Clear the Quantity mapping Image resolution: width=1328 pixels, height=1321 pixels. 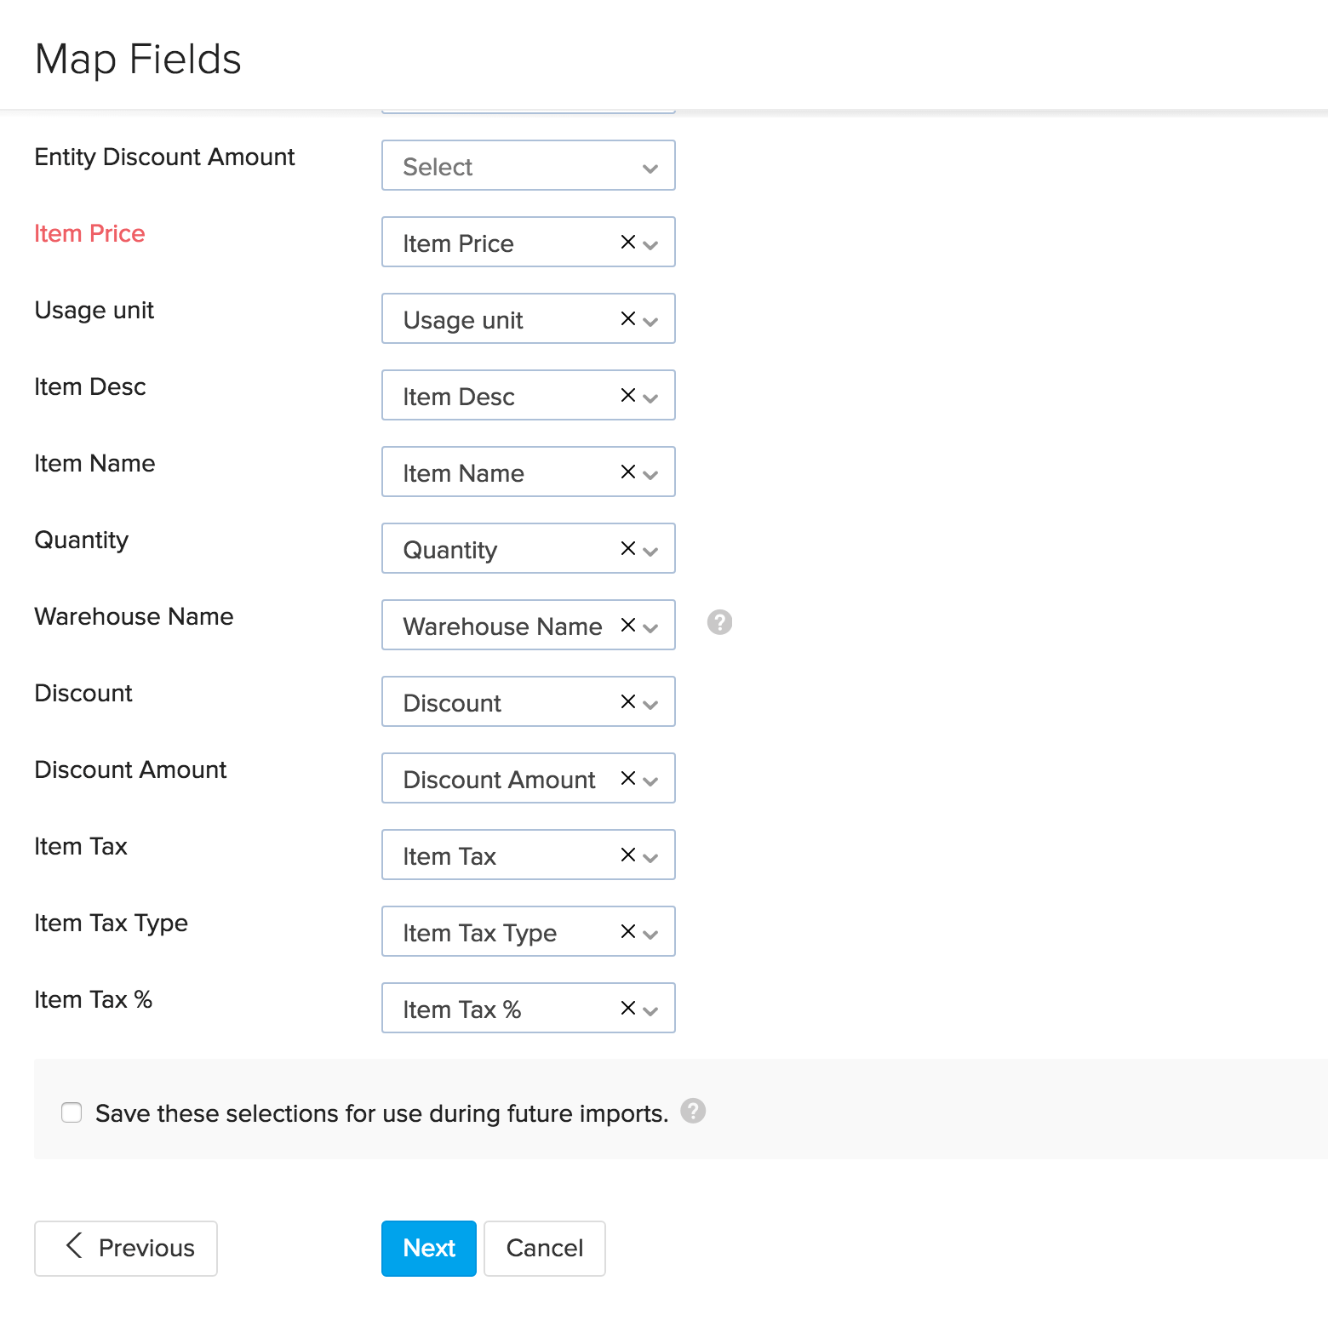click(627, 548)
